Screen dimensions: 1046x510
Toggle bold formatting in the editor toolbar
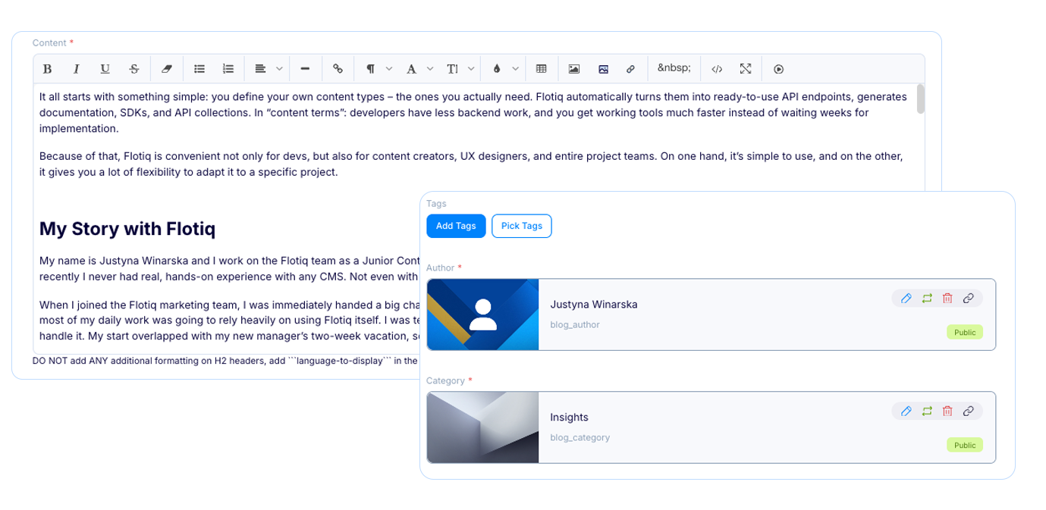(47, 69)
